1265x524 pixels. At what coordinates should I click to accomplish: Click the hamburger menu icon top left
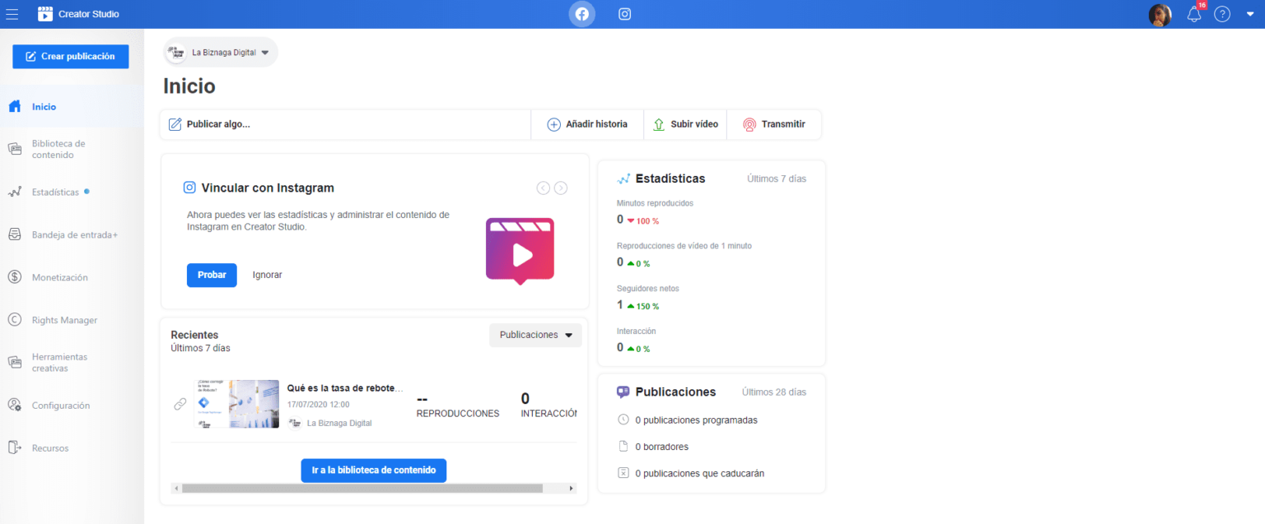tap(12, 13)
